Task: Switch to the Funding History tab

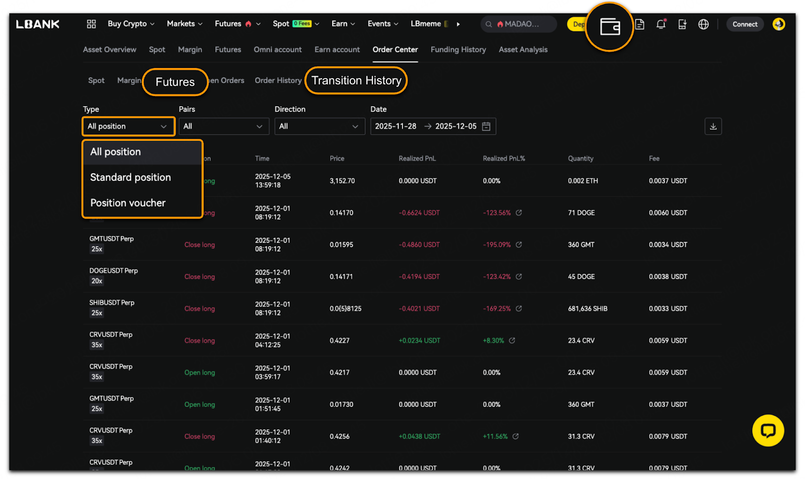Action: pos(458,50)
